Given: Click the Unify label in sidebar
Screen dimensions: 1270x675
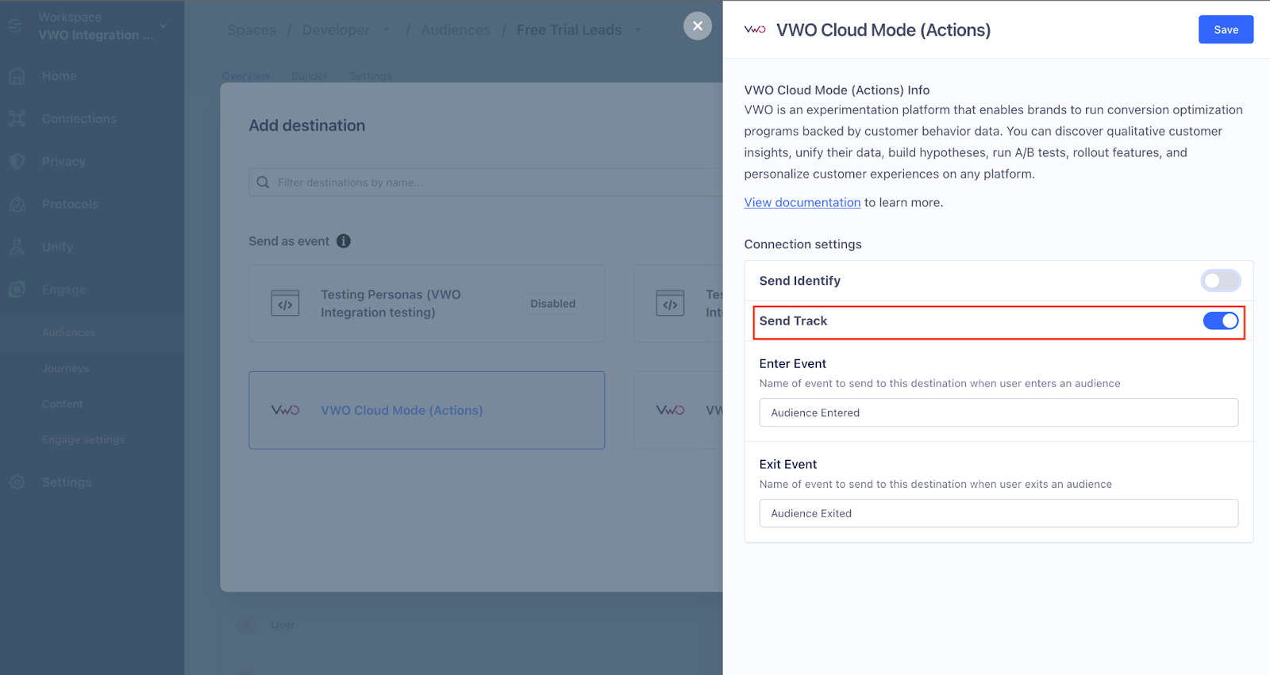Looking at the screenshot, I should (x=57, y=247).
